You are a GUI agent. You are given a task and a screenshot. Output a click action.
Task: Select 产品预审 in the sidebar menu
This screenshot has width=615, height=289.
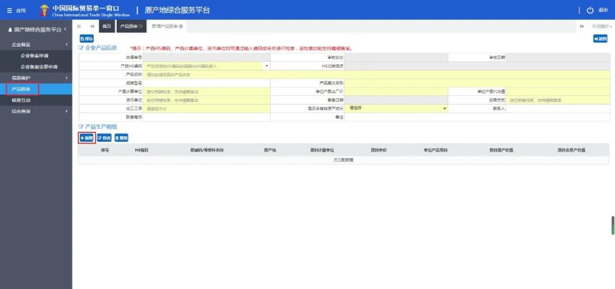click(x=22, y=89)
